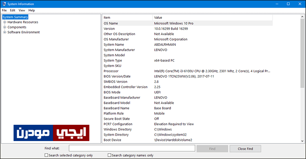Select the BaseBoard Name row

pyautogui.click(x=188, y=108)
